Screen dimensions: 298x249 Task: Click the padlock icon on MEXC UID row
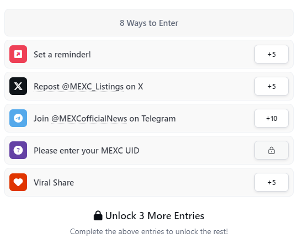(x=272, y=150)
